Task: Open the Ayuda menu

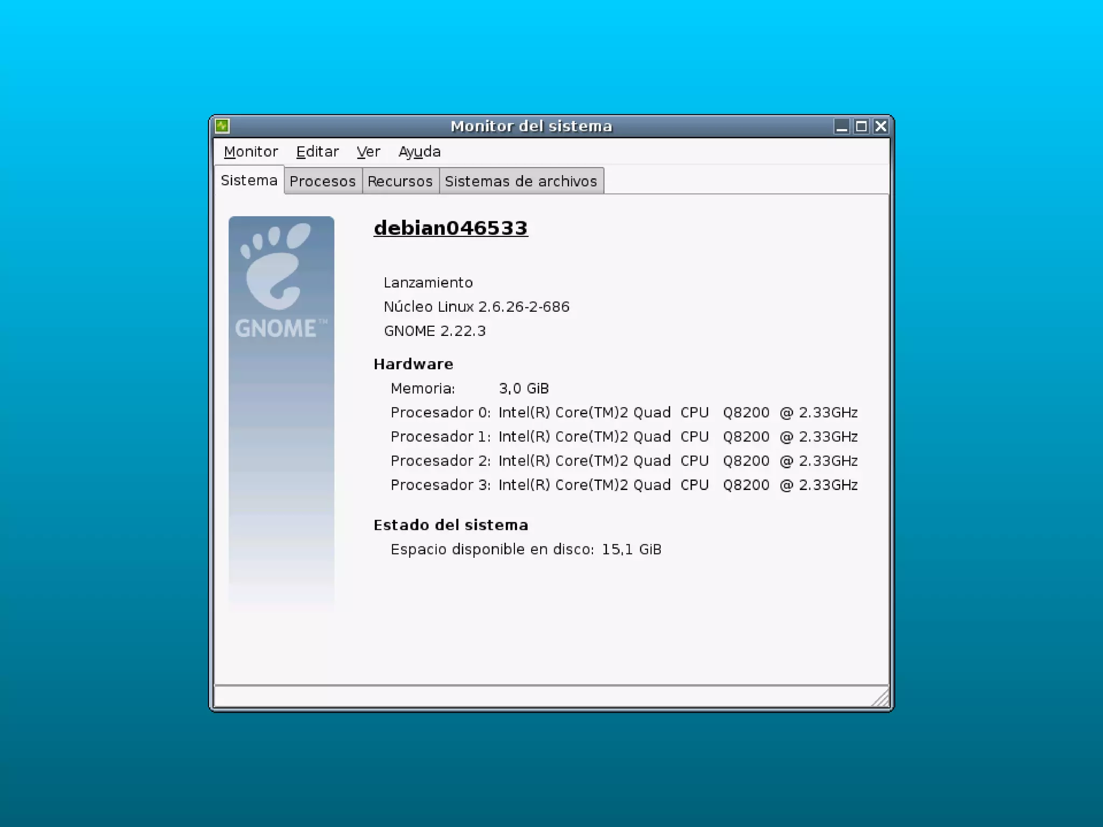Action: coord(420,152)
